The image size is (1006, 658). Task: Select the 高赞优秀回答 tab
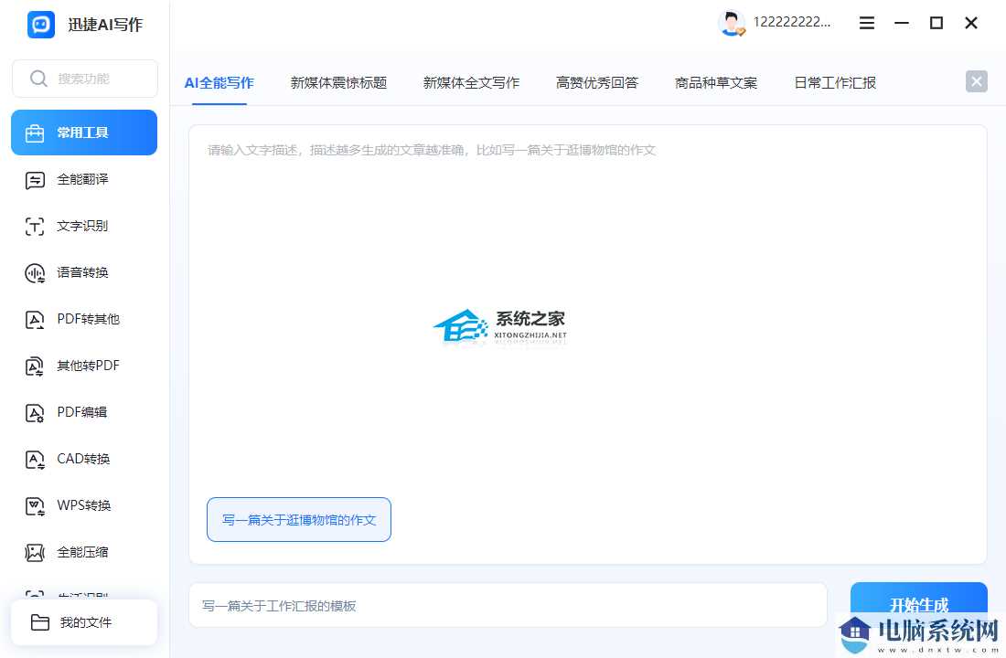click(x=597, y=83)
